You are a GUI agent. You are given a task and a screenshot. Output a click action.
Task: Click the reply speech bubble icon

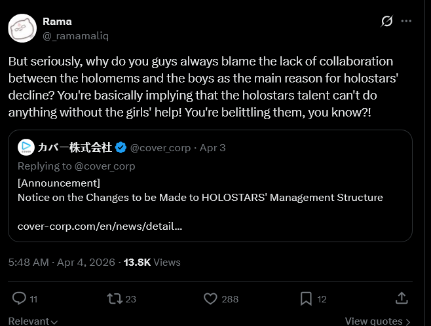coord(19,299)
